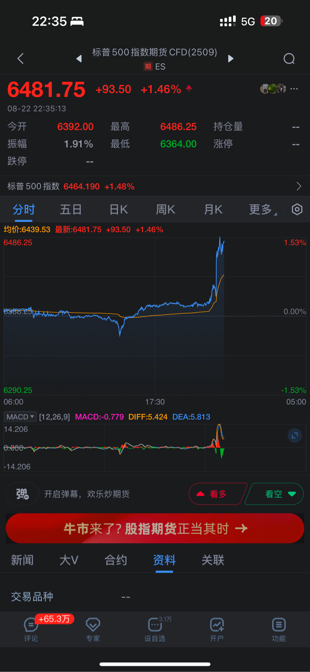Tap the 最高 6486.25 value
This screenshot has width=310, height=672.
pos(178,127)
